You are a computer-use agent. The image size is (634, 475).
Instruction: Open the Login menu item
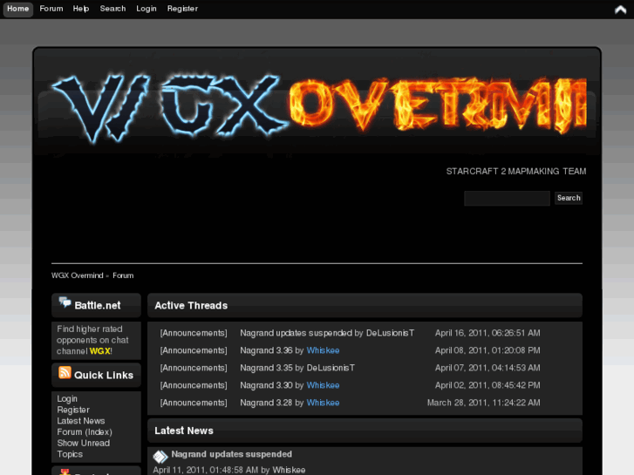pos(146,9)
